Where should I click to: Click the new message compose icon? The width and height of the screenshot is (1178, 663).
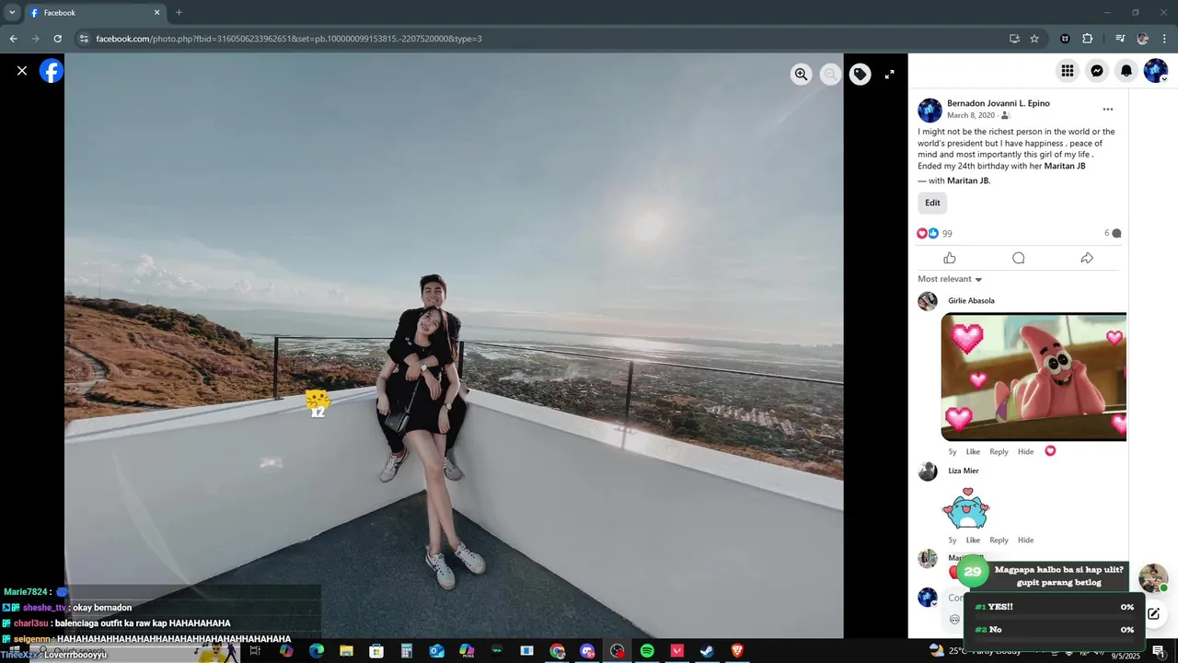click(x=1153, y=613)
